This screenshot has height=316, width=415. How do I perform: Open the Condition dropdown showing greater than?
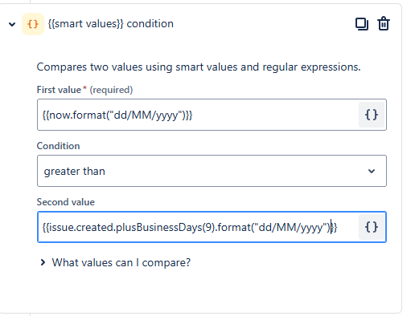pos(212,171)
